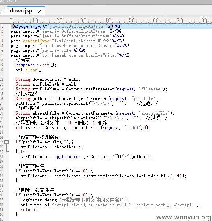
Task: Click the return; statement
Action: point(29,210)
